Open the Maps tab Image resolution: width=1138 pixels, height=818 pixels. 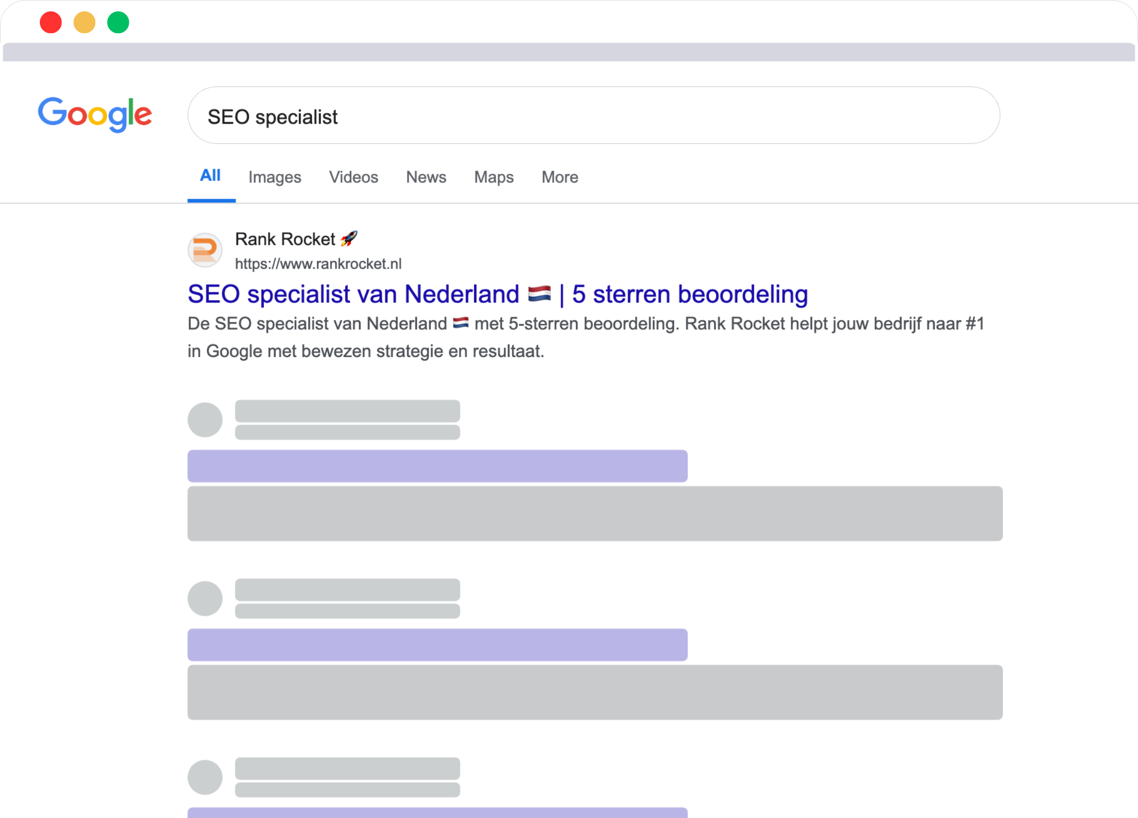click(x=494, y=177)
